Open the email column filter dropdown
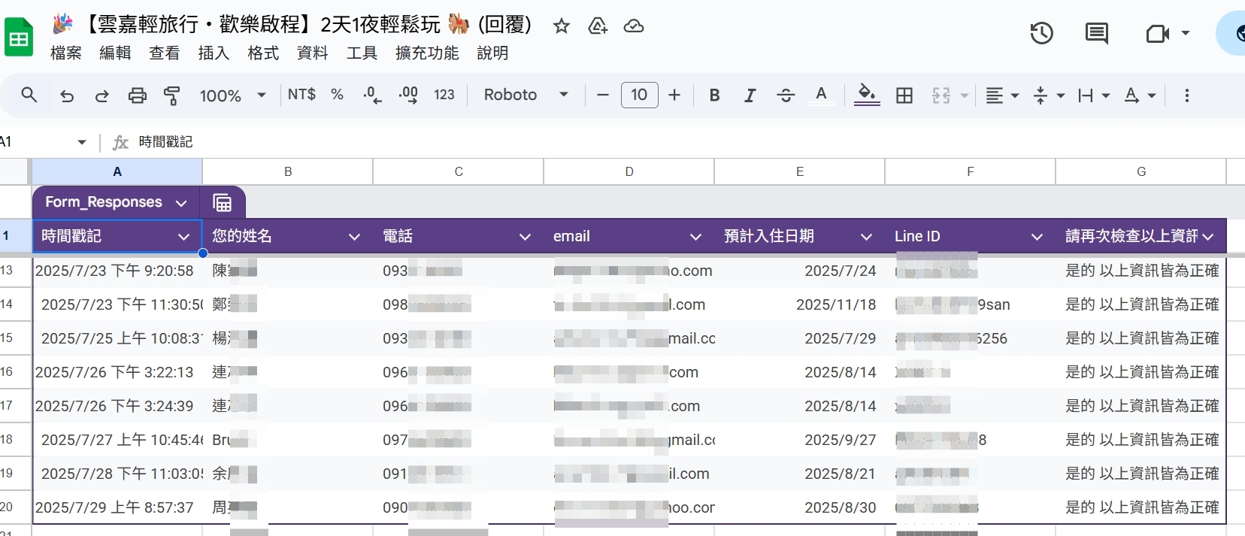1245x536 pixels. (695, 237)
